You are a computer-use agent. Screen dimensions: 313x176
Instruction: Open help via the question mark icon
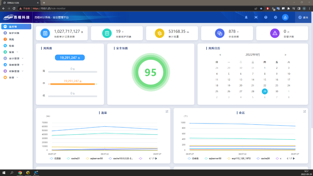pos(266,17)
